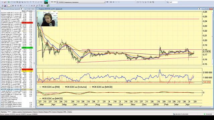Viewport: 214px width, 120px height.
Task: Open the chart interval dropdown
Action: [x=11, y=6]
